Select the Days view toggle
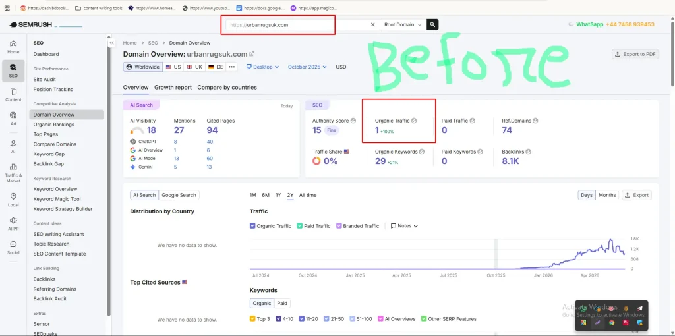Screen dimensions: 675x336 (x=587, y=195)
